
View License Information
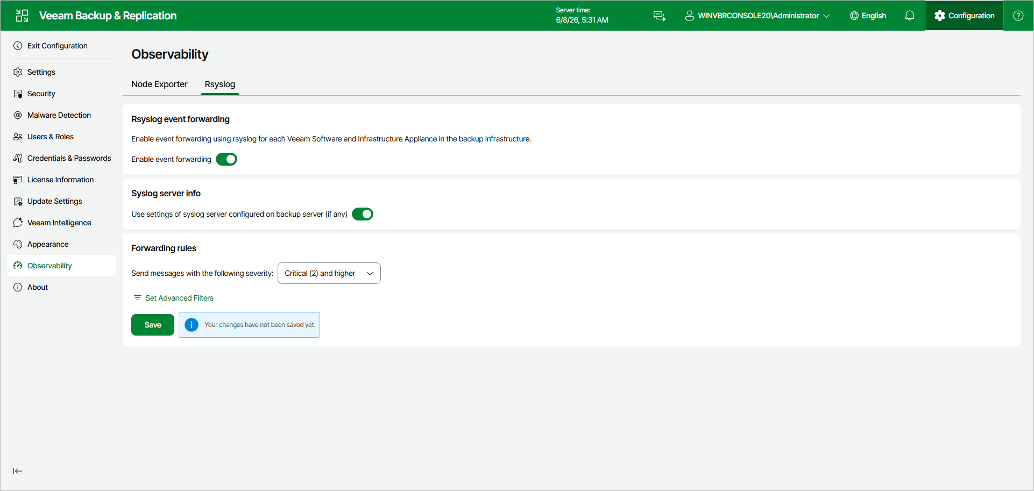click(61, 180)
